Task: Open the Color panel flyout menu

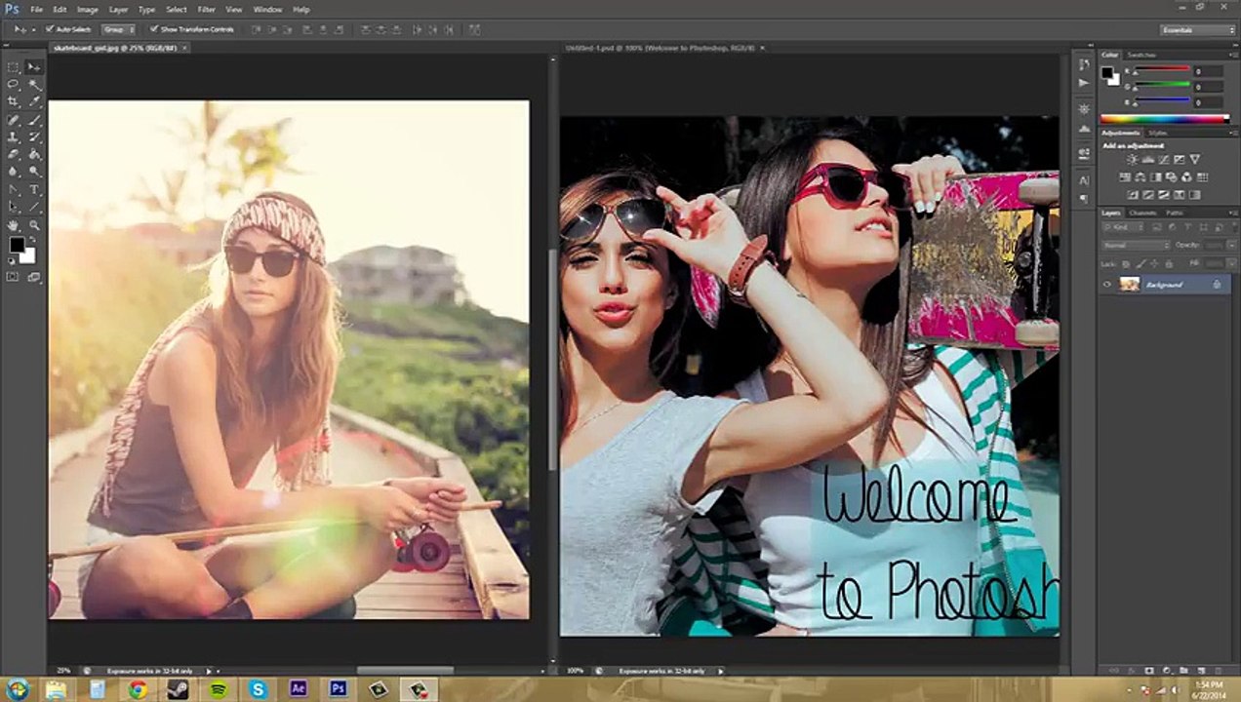Action: pos(1234,56)
